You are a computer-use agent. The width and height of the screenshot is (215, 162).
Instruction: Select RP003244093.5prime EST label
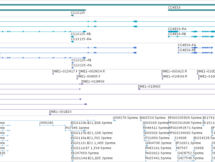[x=186, y=133]
